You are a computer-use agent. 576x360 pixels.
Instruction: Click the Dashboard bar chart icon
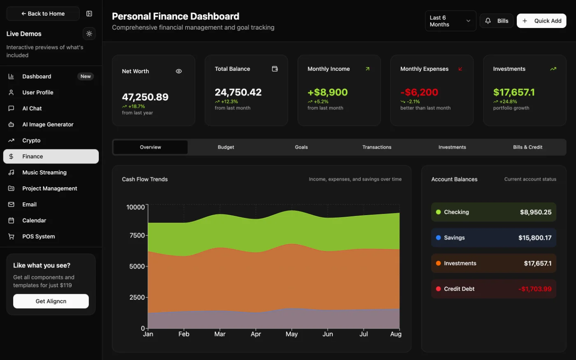[x=11, y=77]
